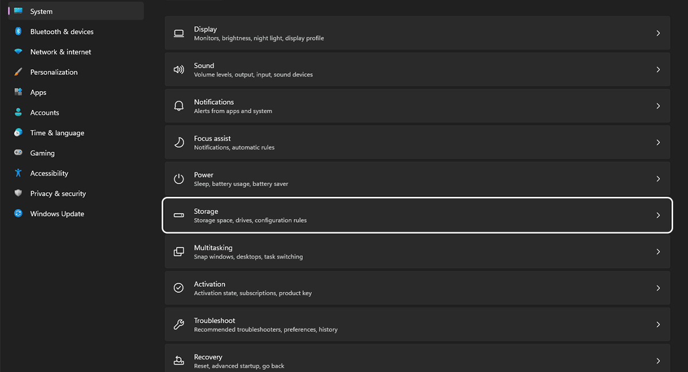
Task: Click the Focus assist moon icon
Action: click(x=179, y=143)
